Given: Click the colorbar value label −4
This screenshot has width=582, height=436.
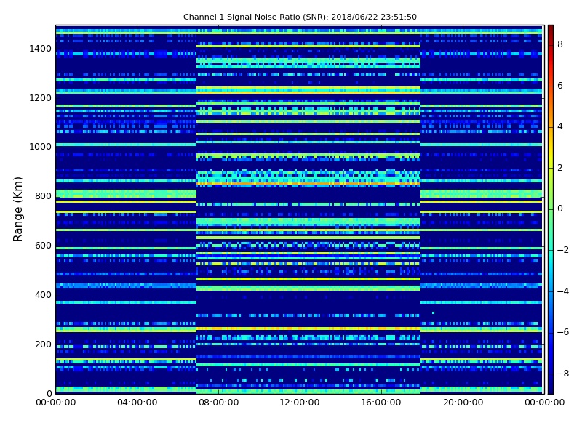Looking at the screenshot, I should [563, 291].
